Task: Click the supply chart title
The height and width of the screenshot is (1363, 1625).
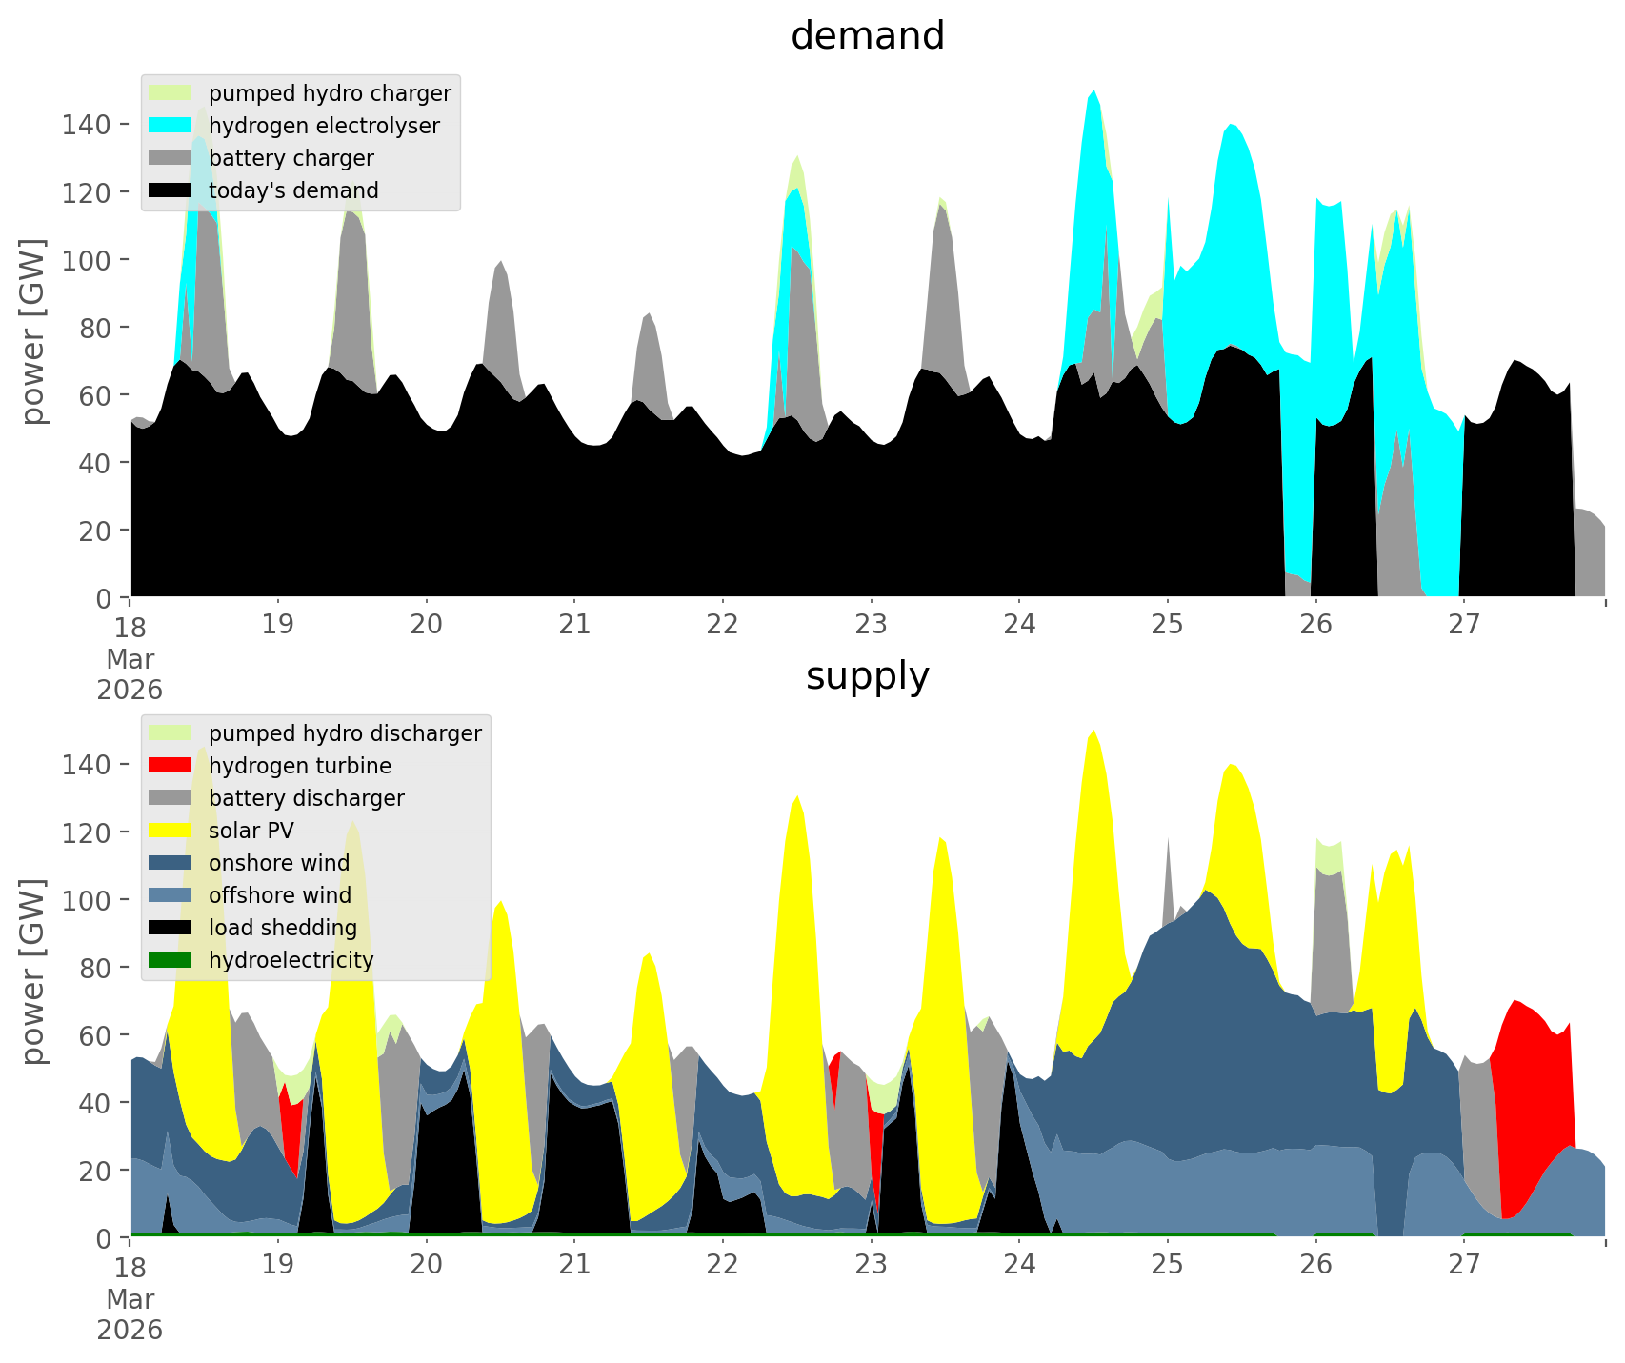Action: (867, 676)
